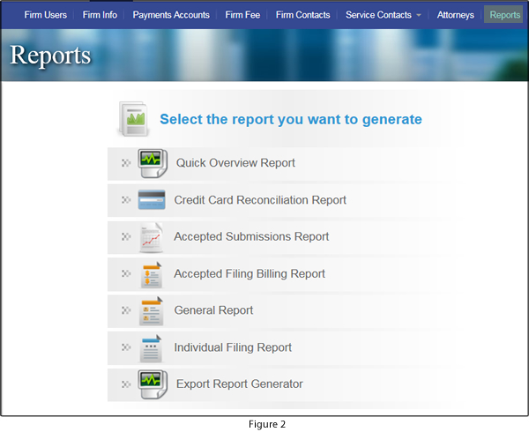Switch to the Firm Info tab

pos(100,15)
